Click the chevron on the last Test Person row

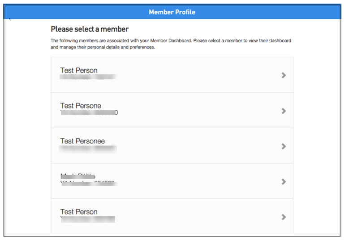pos(283,217)
